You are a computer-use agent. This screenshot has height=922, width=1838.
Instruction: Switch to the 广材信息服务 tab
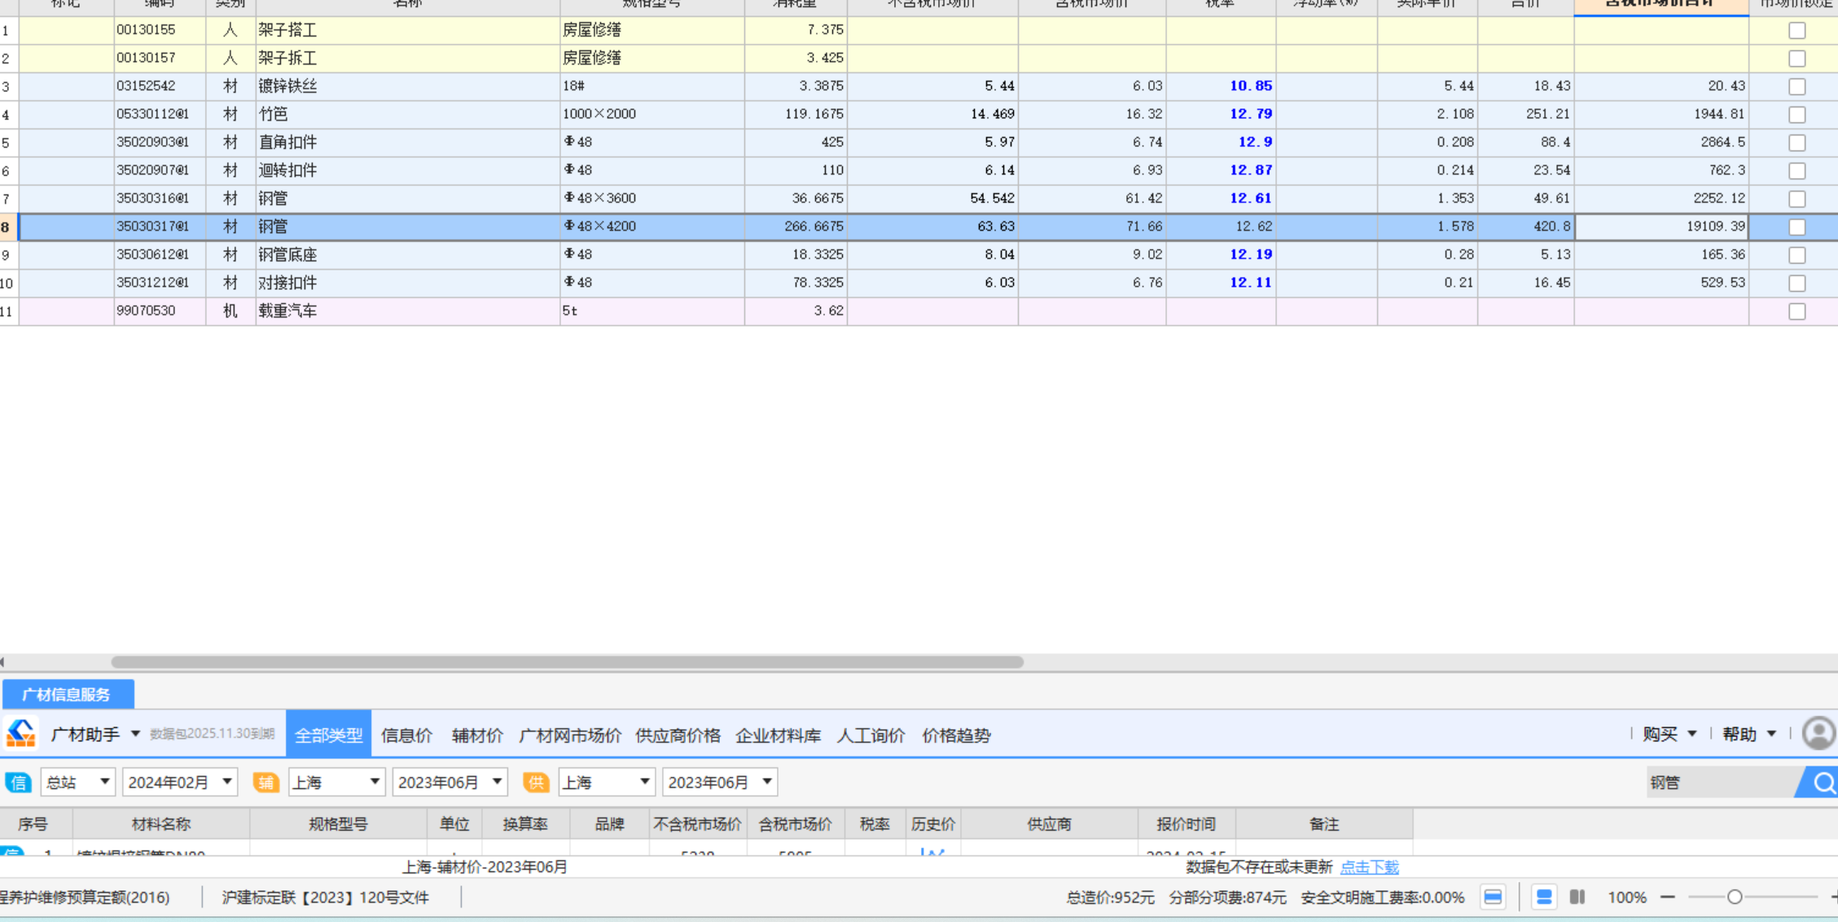coord(68,695)
